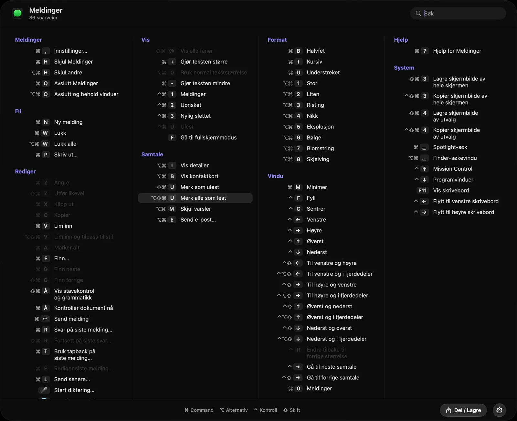
Task: Click the Samtale section heading
Action: 152,154
